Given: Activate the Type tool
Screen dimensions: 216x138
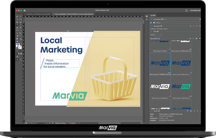Looking at the screenshot, I should point(17,25).
